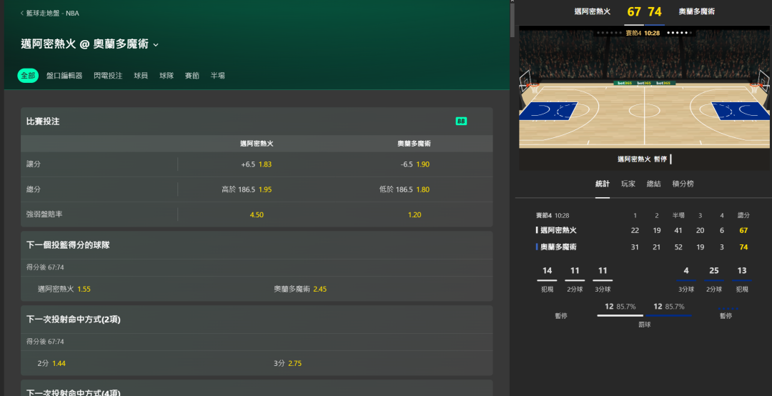Screen dimensions: 772x396
Task: Click the 罰球 free throw comparison bar
Action: pyautogui.click(x=644, y=315)
